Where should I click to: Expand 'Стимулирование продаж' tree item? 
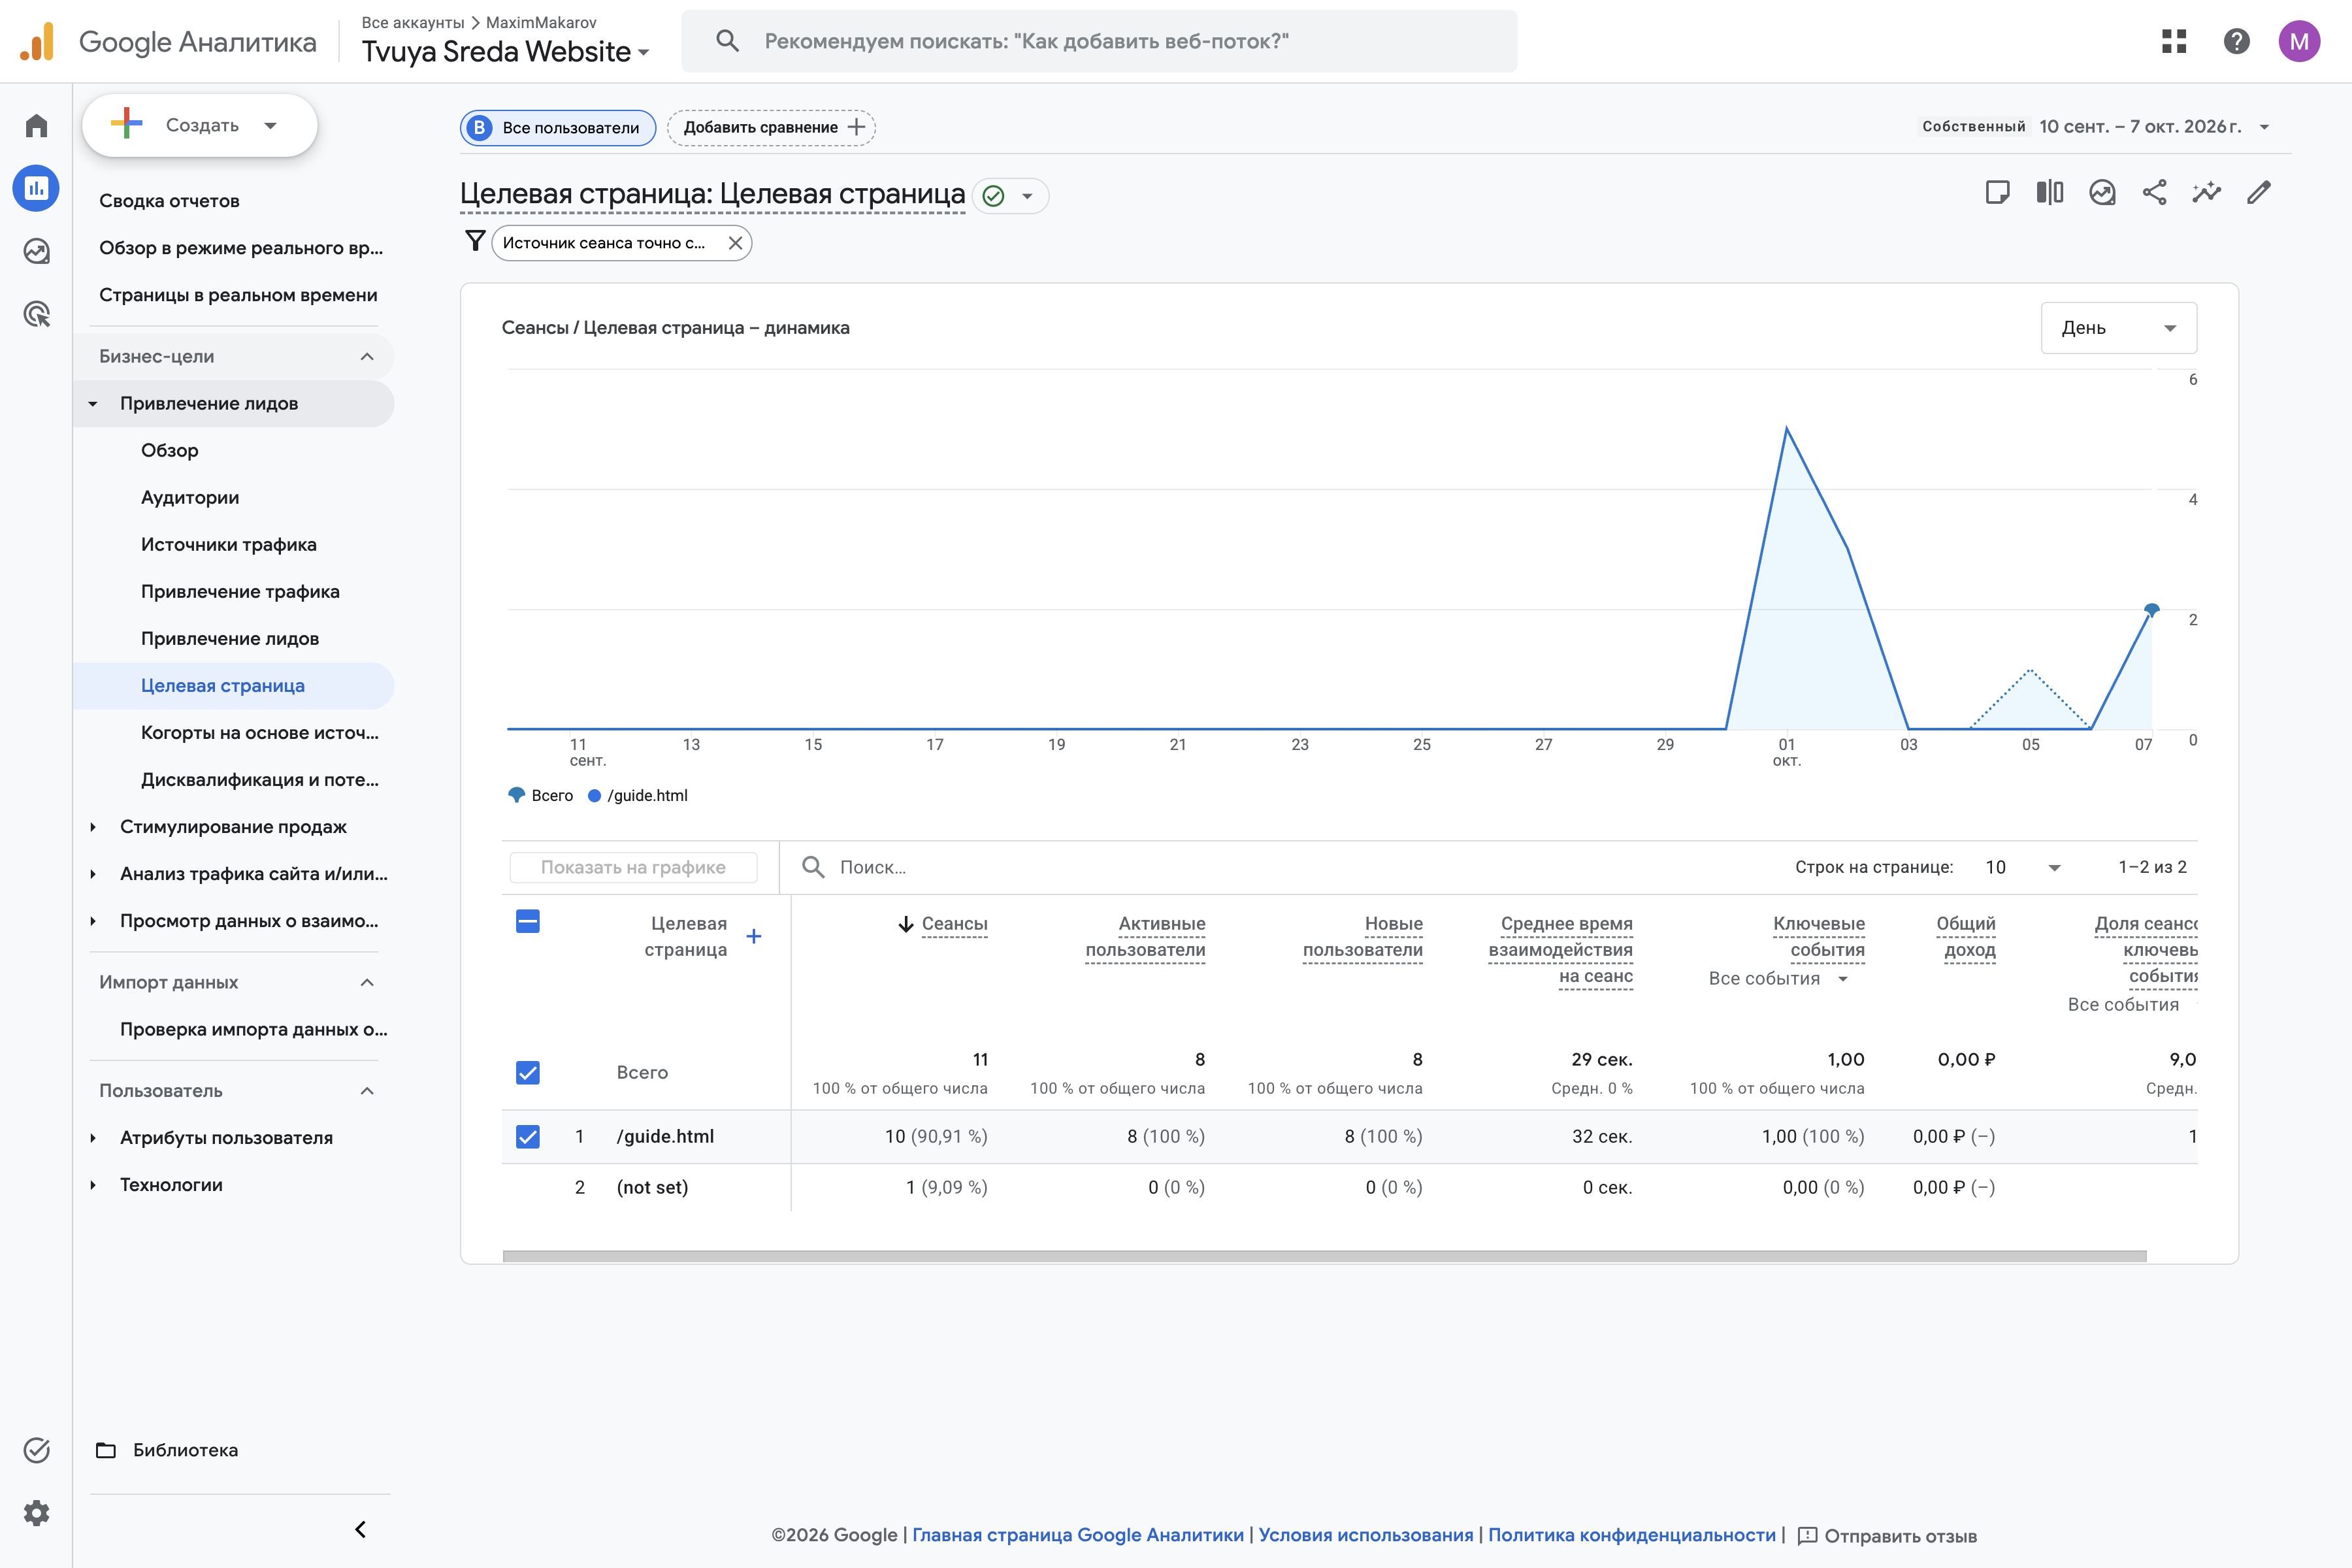tap(93, 827)
